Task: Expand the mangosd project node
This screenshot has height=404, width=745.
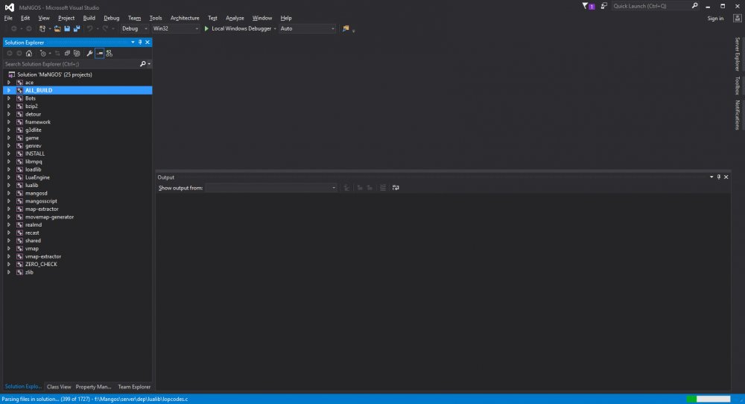Action: 8,193
